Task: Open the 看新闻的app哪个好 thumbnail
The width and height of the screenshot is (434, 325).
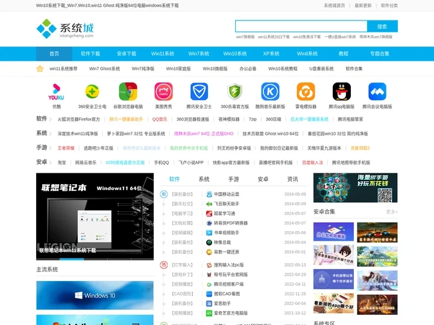Action: point(333,305)
